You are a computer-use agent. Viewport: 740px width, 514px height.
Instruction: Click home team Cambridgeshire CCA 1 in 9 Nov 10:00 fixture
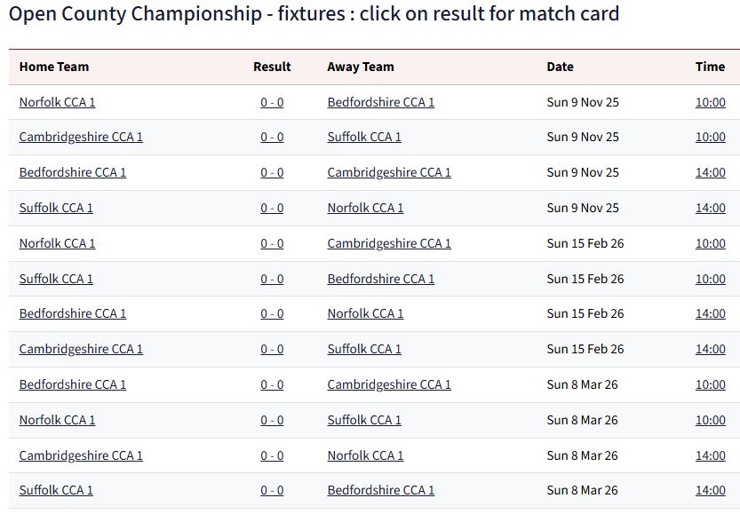(81, 137)
